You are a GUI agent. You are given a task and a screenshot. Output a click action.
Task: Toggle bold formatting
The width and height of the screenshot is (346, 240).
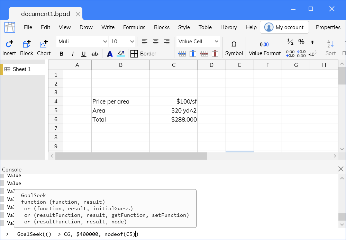(x=62, y=54)
